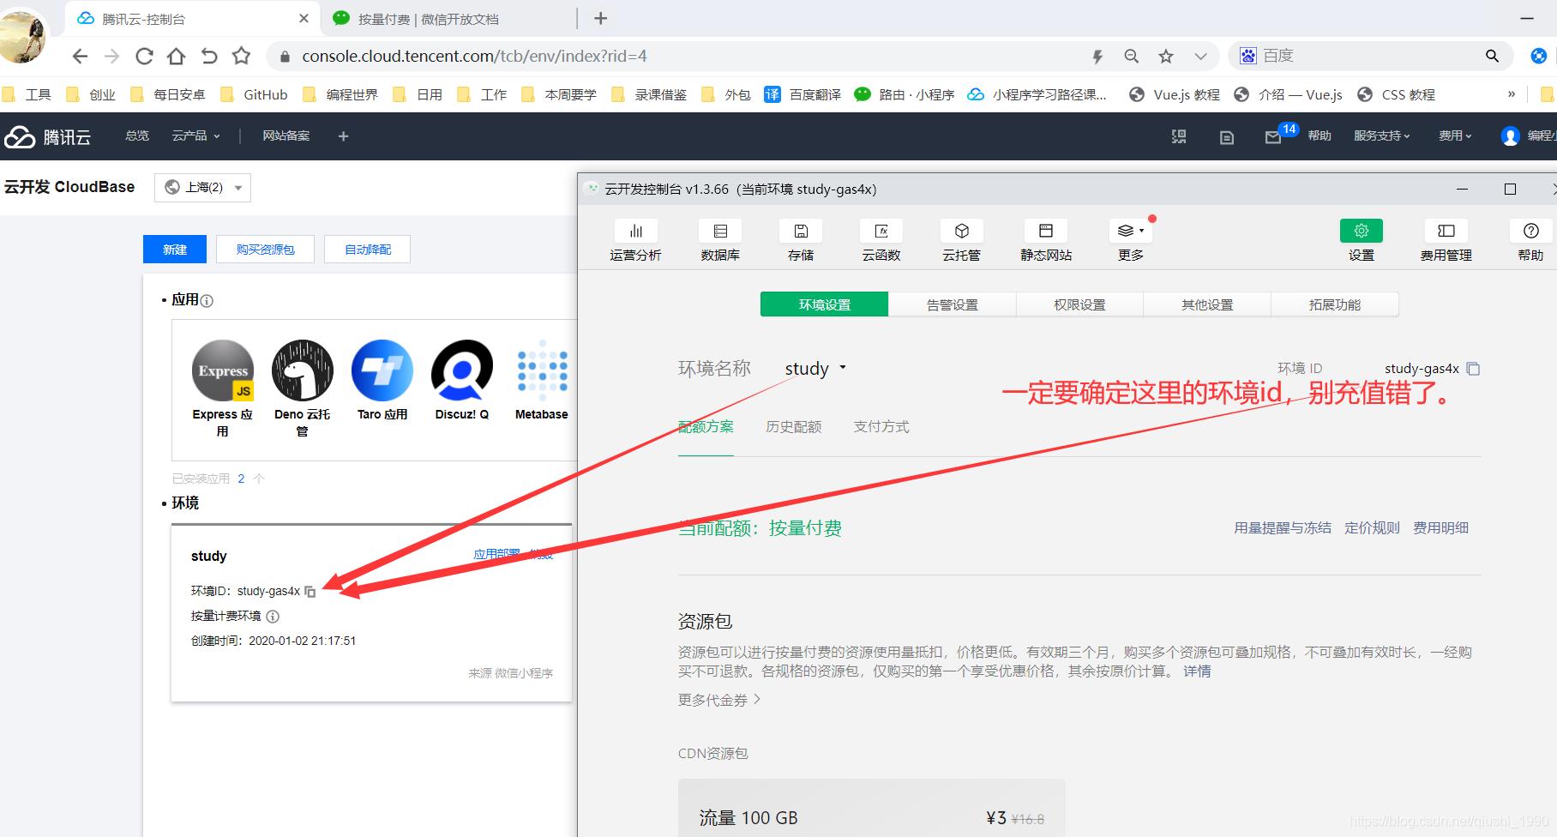Viewport: 1557px width, 837px height.
Task: Select the 支付方式 tab
Action: (x=881, y=427)
